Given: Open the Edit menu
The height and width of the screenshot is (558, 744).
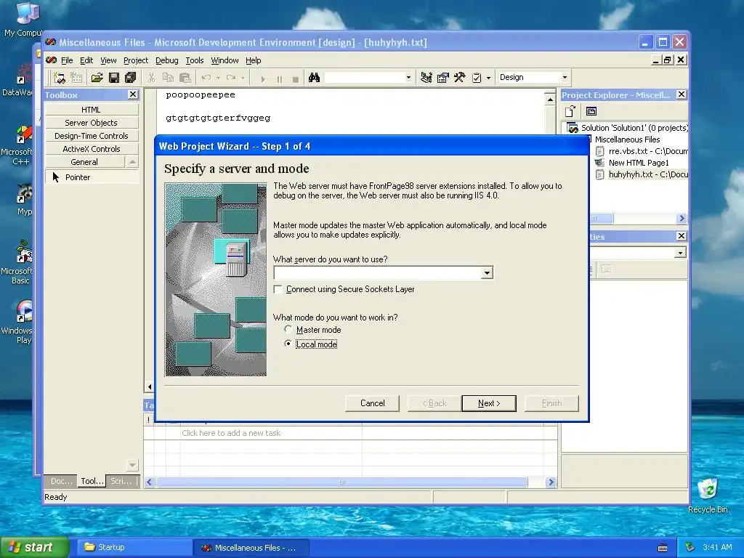Looking at the screenshot, I should (x=86, y=60).
